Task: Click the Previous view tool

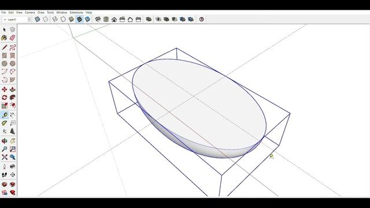Action: [x=13, y=157]
